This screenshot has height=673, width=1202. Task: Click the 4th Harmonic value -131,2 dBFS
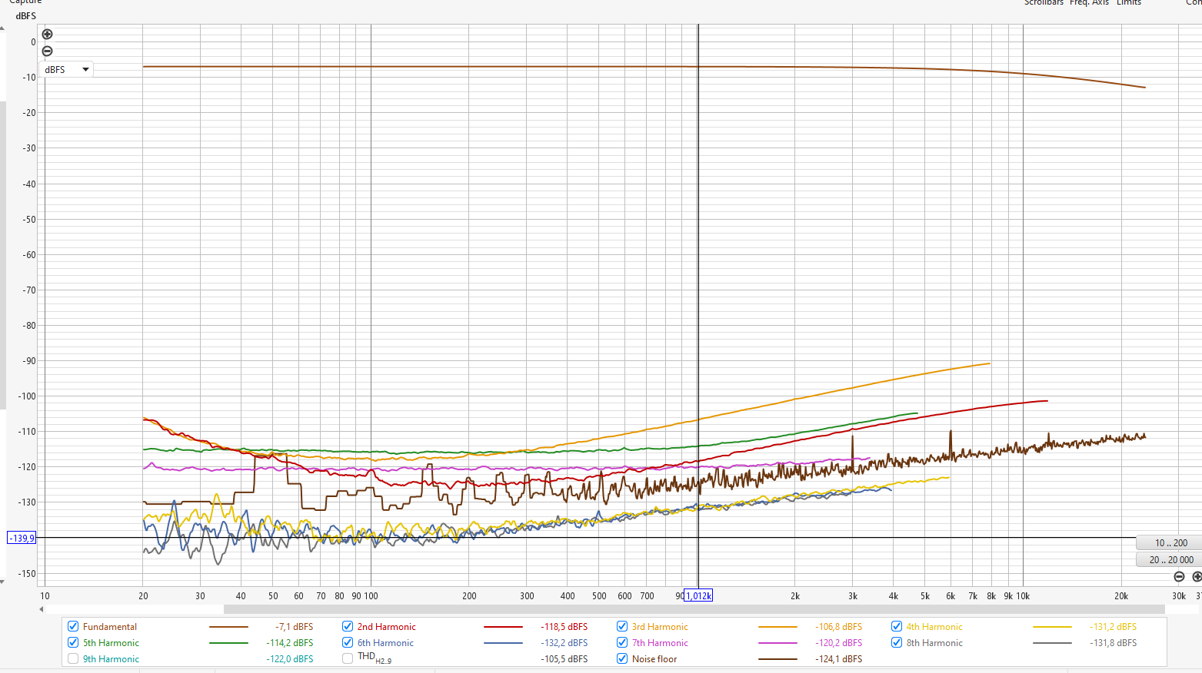pos(1113,627)
